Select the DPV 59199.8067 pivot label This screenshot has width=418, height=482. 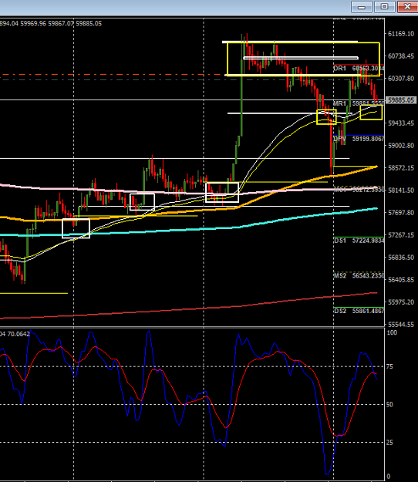pyautogui.click(x=359, y=139)
